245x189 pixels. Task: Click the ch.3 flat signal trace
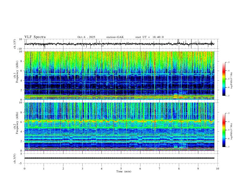coord(119,158)
